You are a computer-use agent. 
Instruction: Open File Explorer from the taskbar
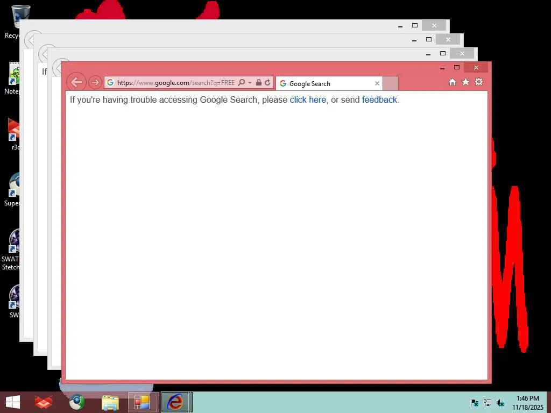pyautogui.click(x=110, y=403)
